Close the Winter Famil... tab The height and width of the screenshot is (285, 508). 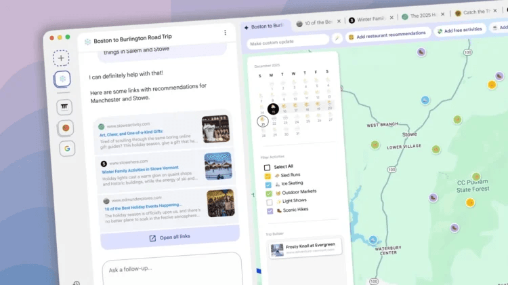(x=391, y=18)
